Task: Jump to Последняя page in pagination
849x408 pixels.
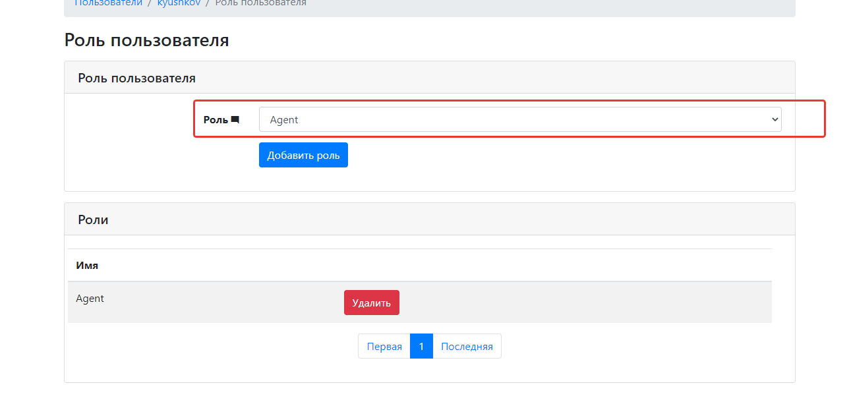Action: click(467, 346)
